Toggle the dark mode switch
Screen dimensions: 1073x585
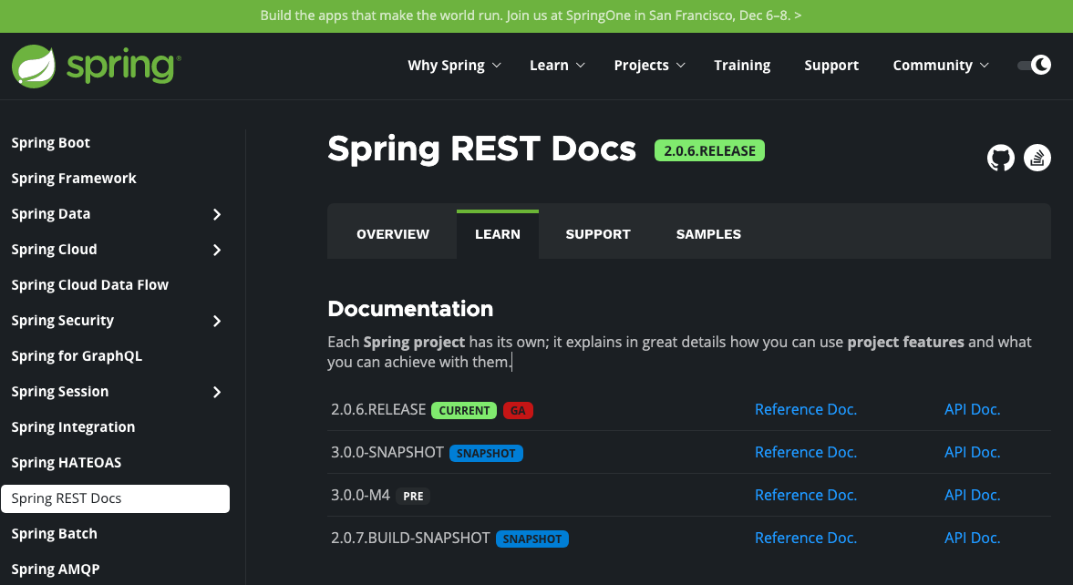coord(1034,65)
